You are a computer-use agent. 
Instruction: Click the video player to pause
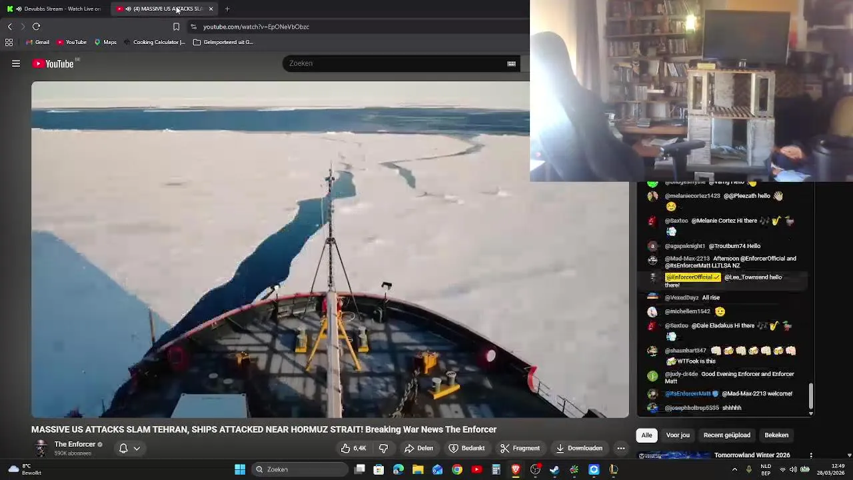coord(330,249)
